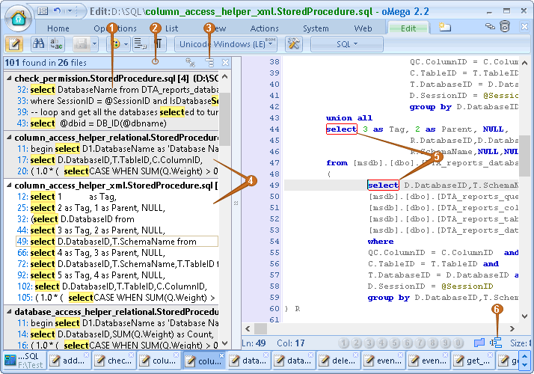Click search results options icon beside tree icon

coord(190,62)
